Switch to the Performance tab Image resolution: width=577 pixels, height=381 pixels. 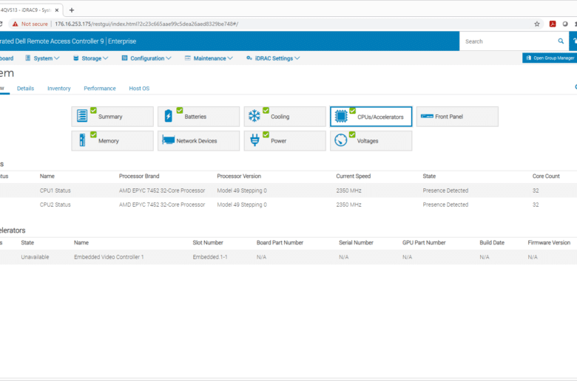coord(100,88)
